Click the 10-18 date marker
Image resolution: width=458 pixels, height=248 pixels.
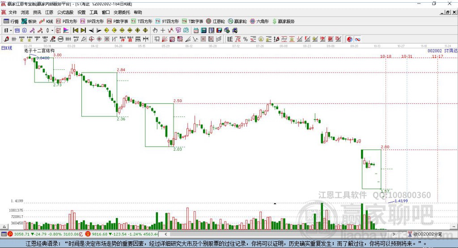[386, 56]
